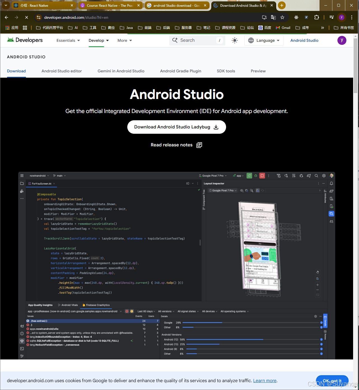Open the Android Gradle Plugin tab

click(x=180, y=71)
